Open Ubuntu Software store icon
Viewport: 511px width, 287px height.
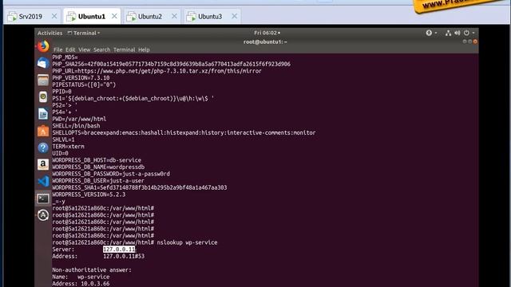[x=43, y=131]
